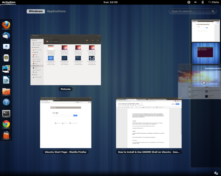Launch LibreOffice Writer from the dash

(x=6, y=80)
